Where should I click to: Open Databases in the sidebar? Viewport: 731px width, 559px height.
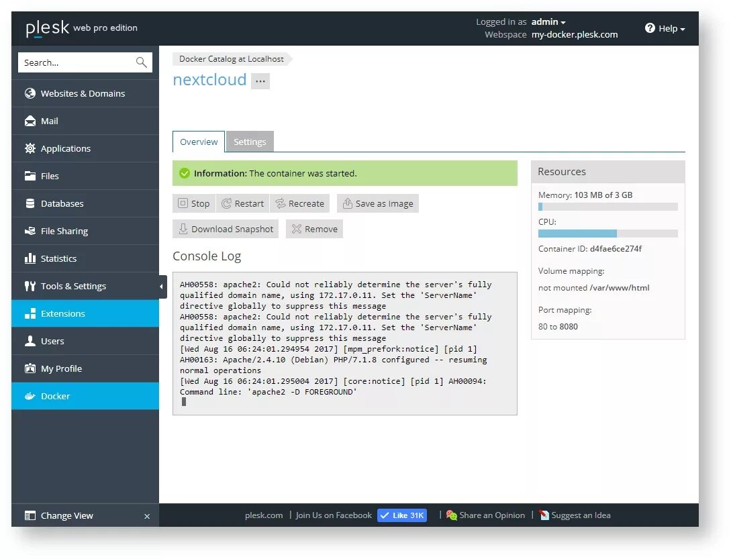[x=85, y=203]
